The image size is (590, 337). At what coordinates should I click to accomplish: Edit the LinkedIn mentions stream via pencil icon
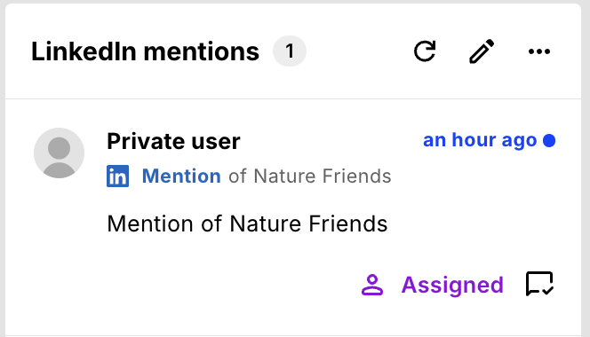coord(482,51)
